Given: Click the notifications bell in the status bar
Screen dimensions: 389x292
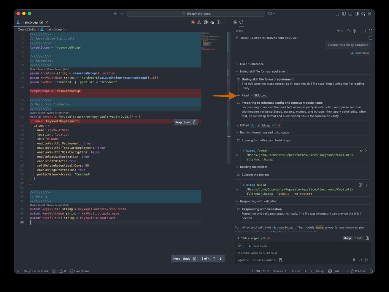Looking at the screenshot, I should (371, 271).
